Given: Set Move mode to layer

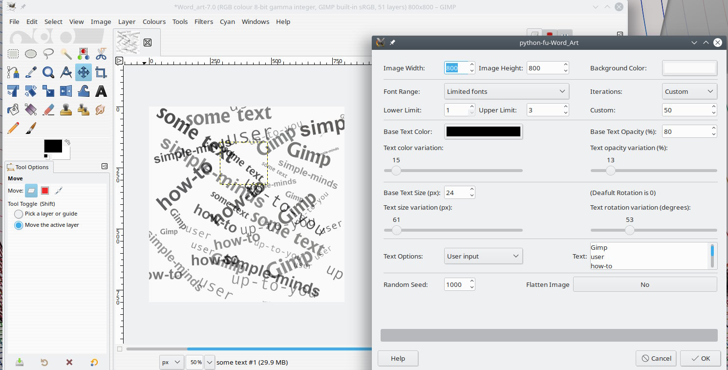Looking at the screenshot, I should click(31, 191).
